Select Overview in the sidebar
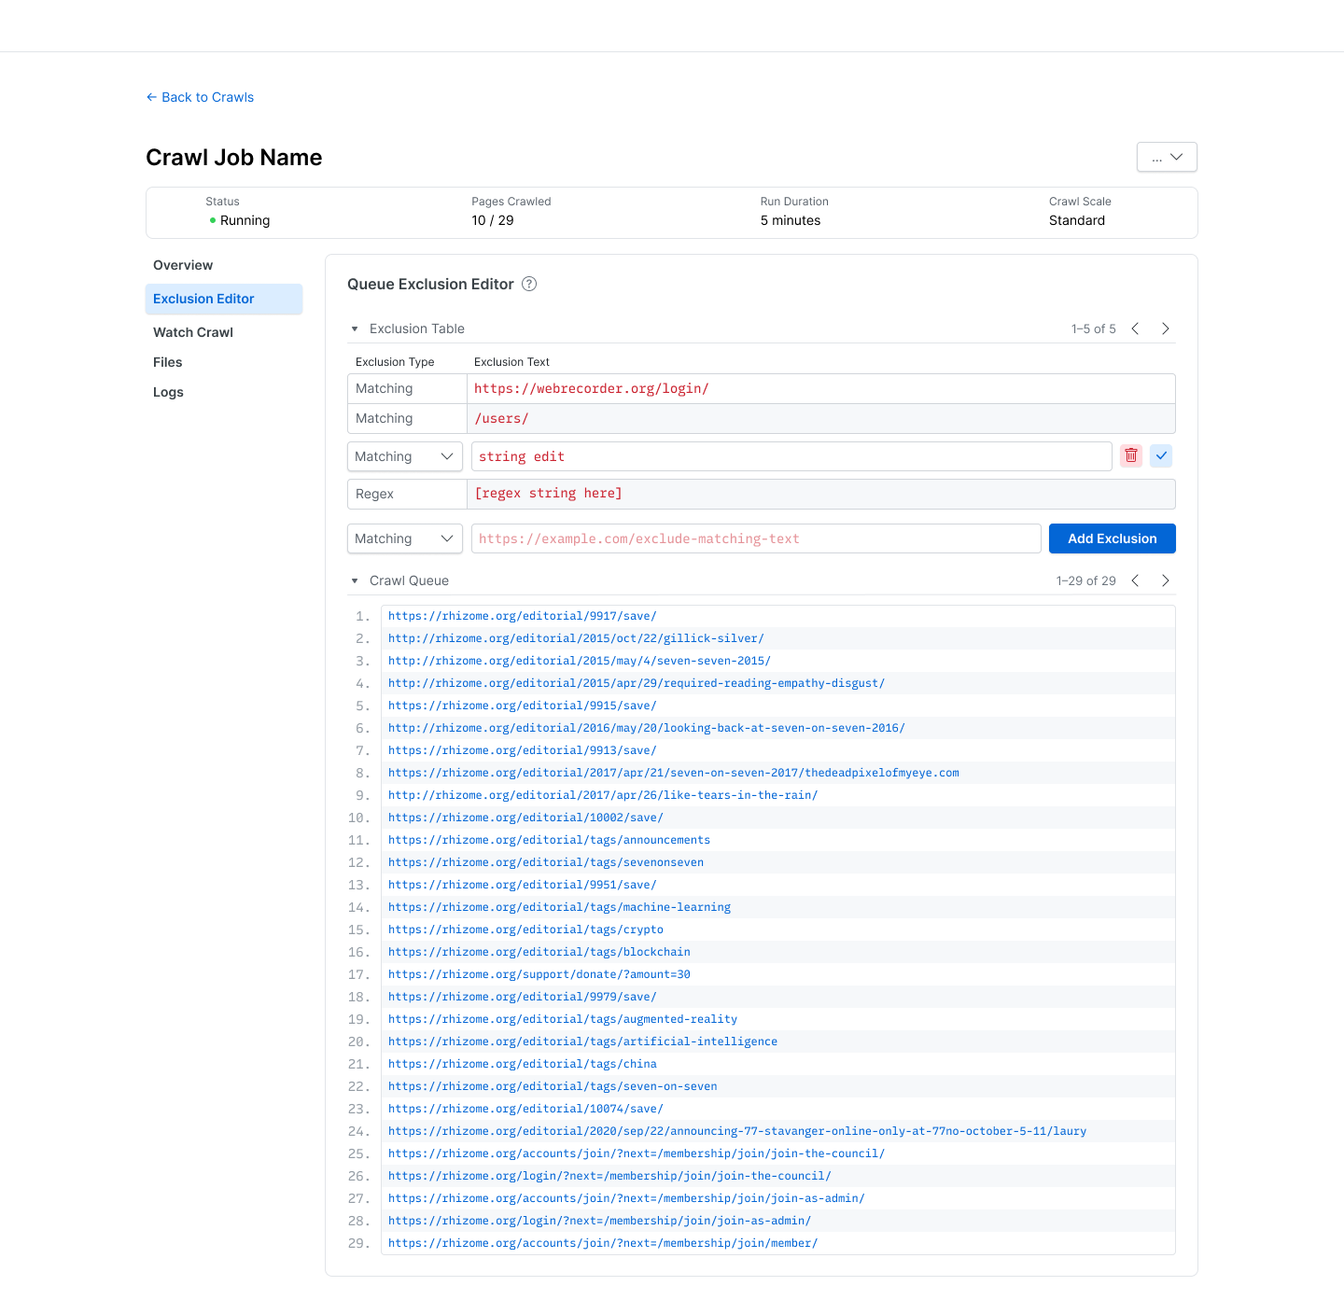Screen dimensions: 1344x1314 (x=182, y=265)
